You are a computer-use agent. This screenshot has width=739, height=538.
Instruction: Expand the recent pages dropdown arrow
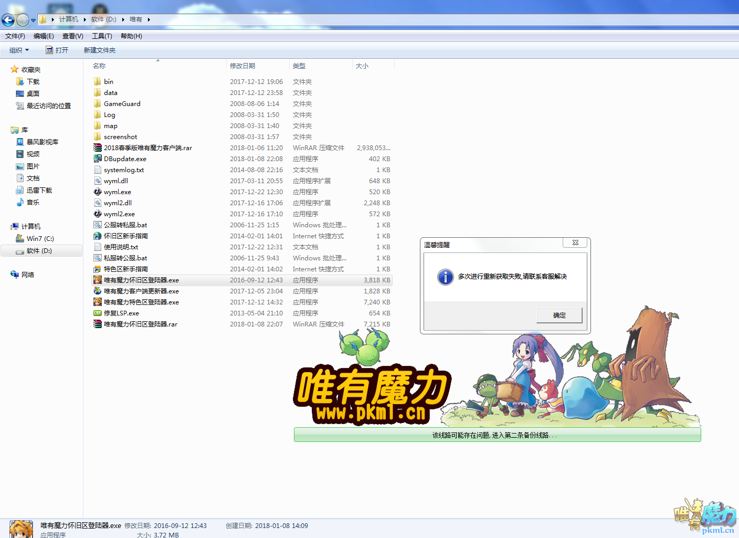(x=33, y=20)
